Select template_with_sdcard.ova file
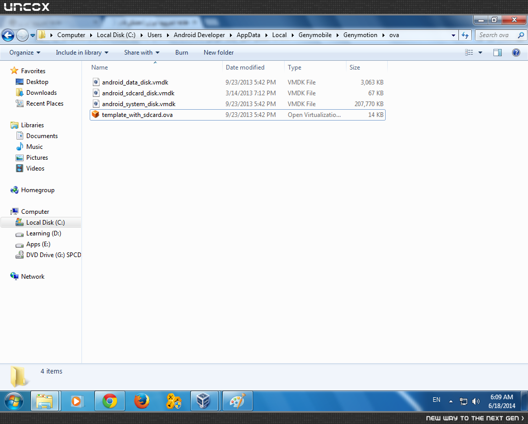Screen dimensions: 528x424 pos(237,115)
